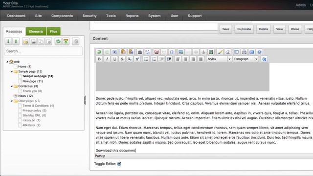This screenshot has height=176, width=313.
Task: Apply superscript formatting
Action: [137, 59]
